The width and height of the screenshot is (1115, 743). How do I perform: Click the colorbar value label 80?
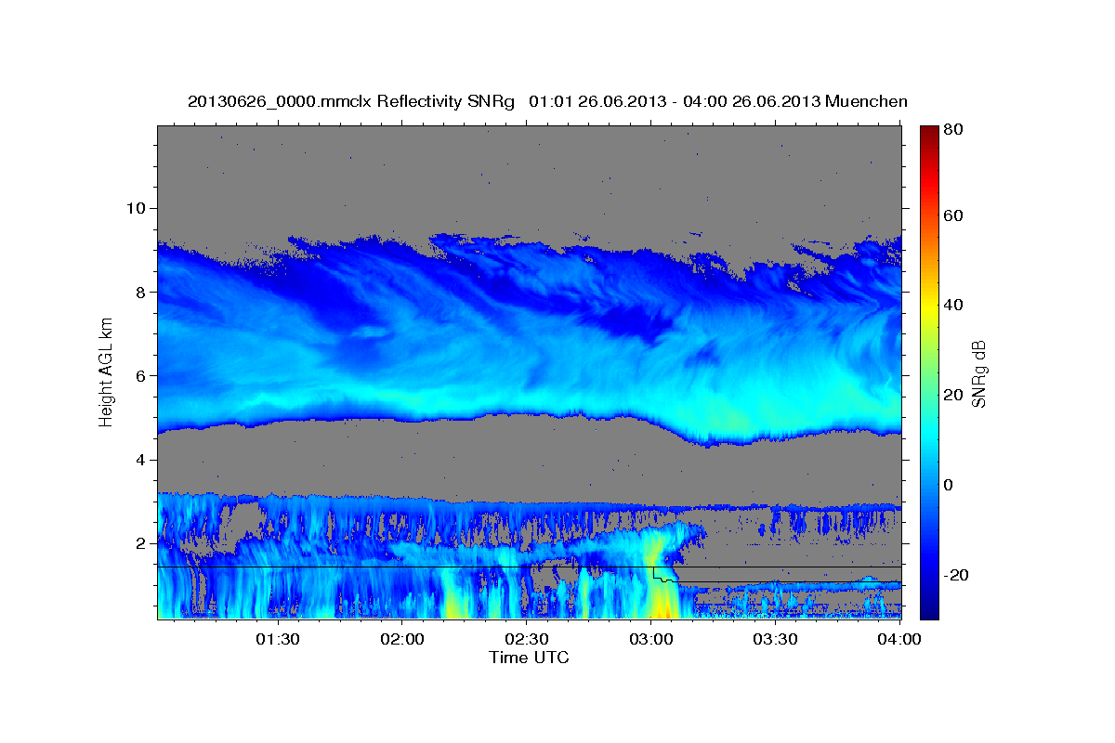(x=955, y=129)
